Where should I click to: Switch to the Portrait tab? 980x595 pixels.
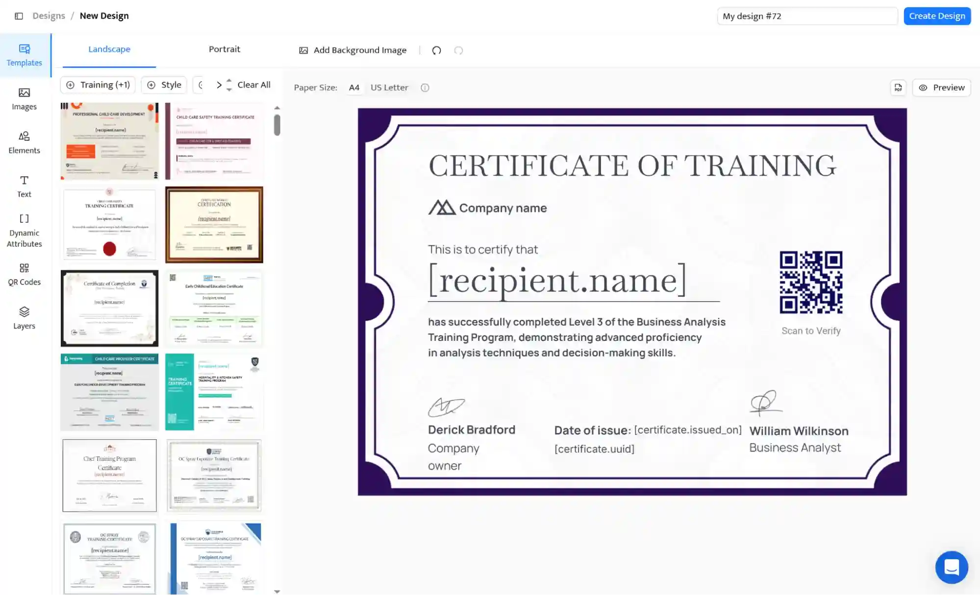[x=225, y=49]
